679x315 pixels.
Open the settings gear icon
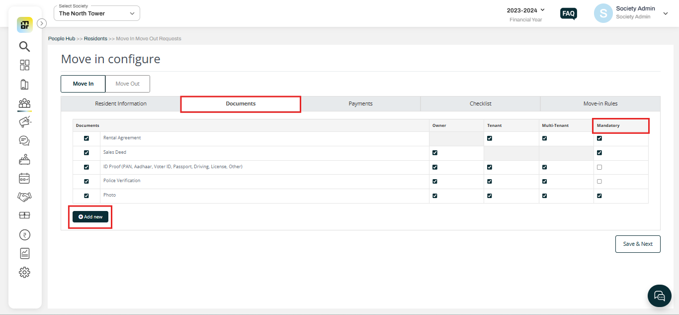tap(24, 272)
